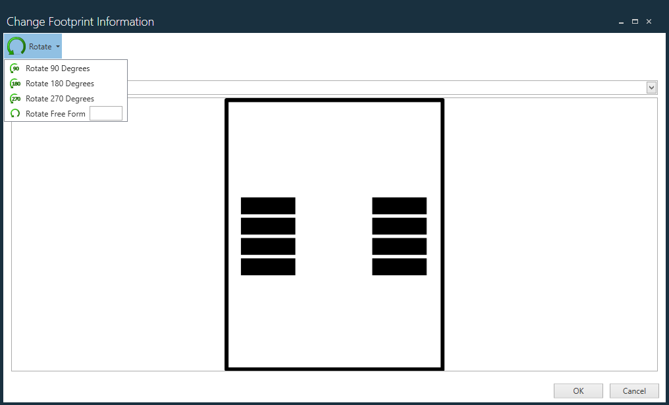Select the 180-degree rotation icon
The height and width of the screenshot is (405, 669).
[x=15, y=83]
